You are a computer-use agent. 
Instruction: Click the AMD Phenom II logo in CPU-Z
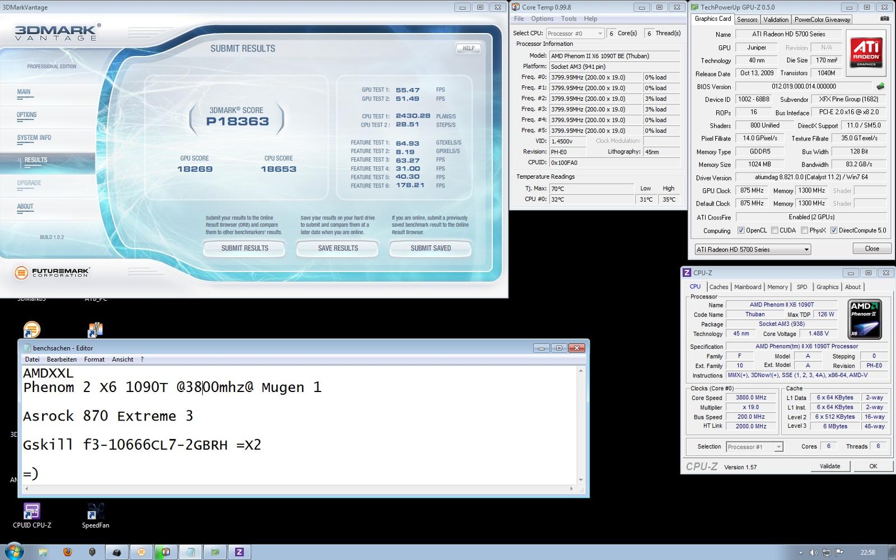pyautogui.click(x=865, y=319)
